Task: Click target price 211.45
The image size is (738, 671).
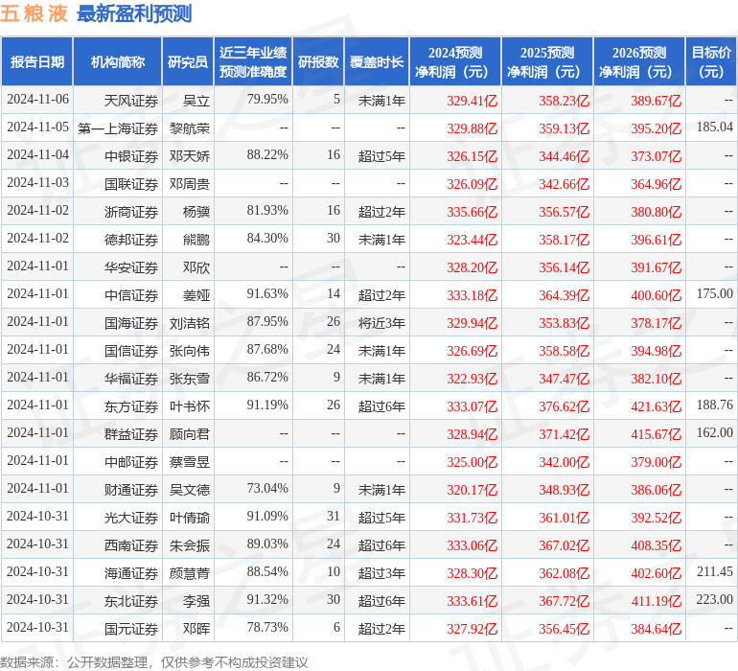Action: pyautogui.click(x=714, y=571)
